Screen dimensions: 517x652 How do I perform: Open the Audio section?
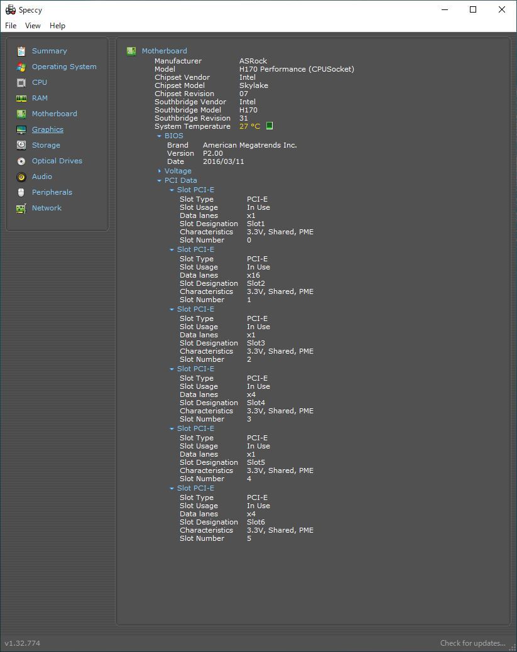coord(42,177)
